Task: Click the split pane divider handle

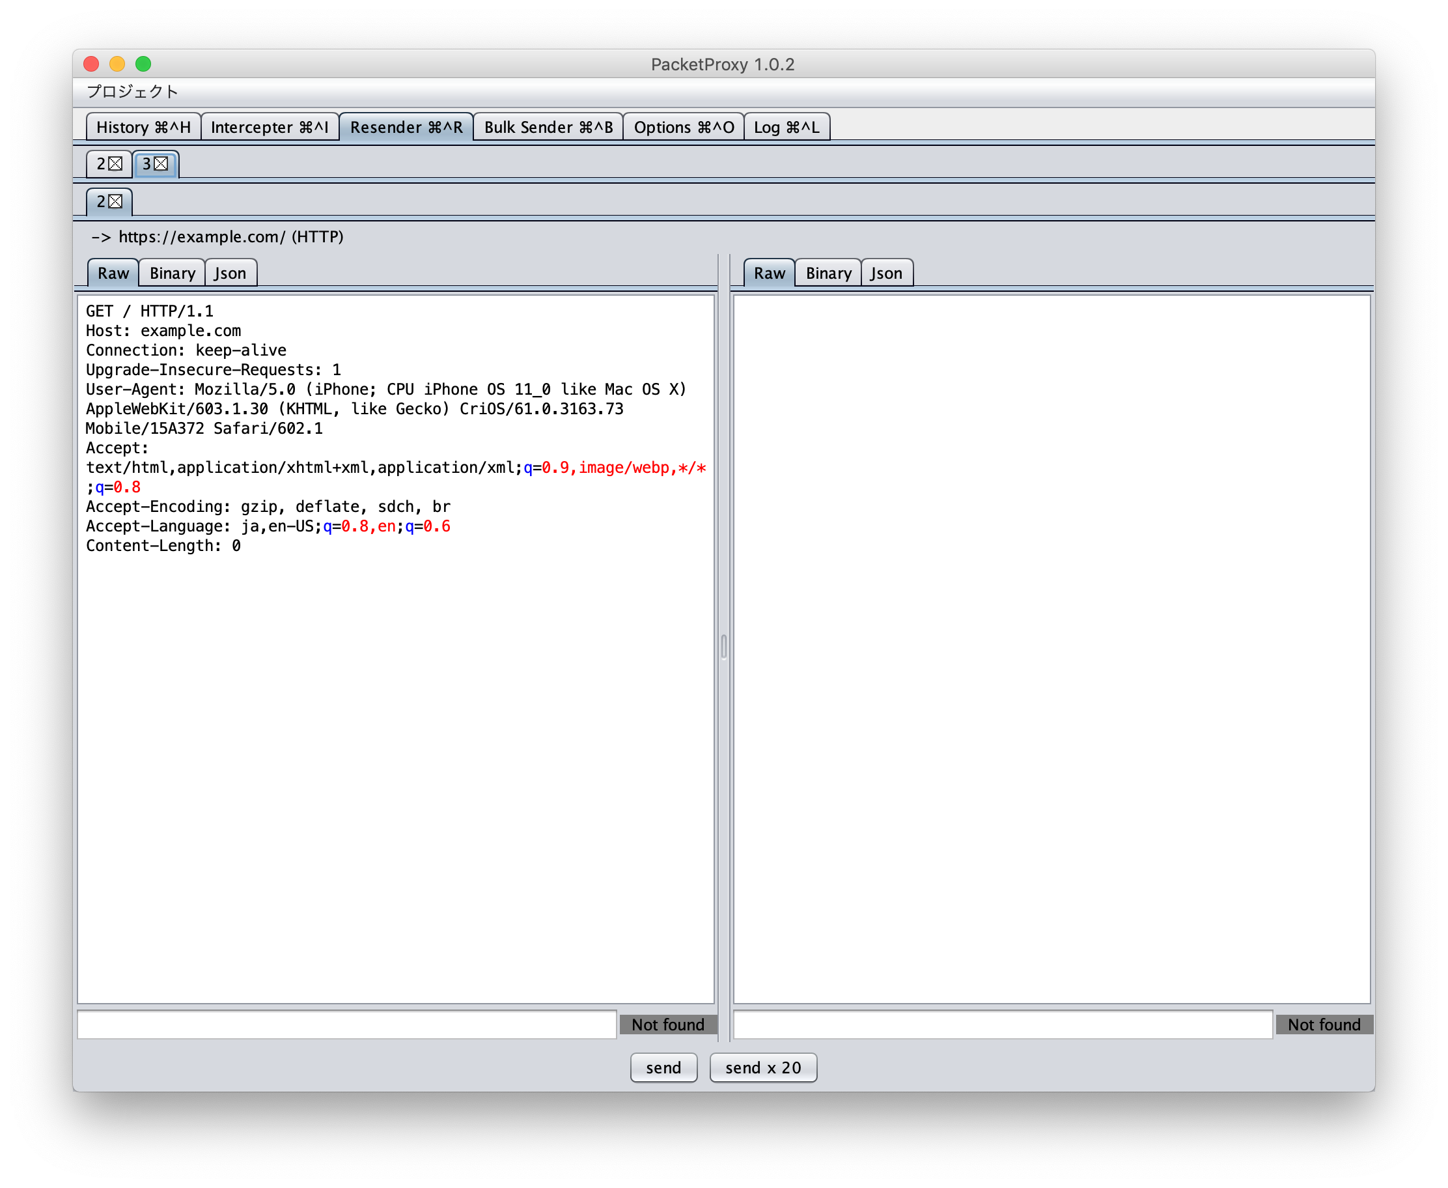Action: point(723,647)
